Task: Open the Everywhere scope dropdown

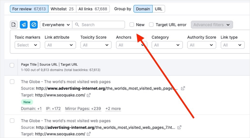Action: (56, 25)
